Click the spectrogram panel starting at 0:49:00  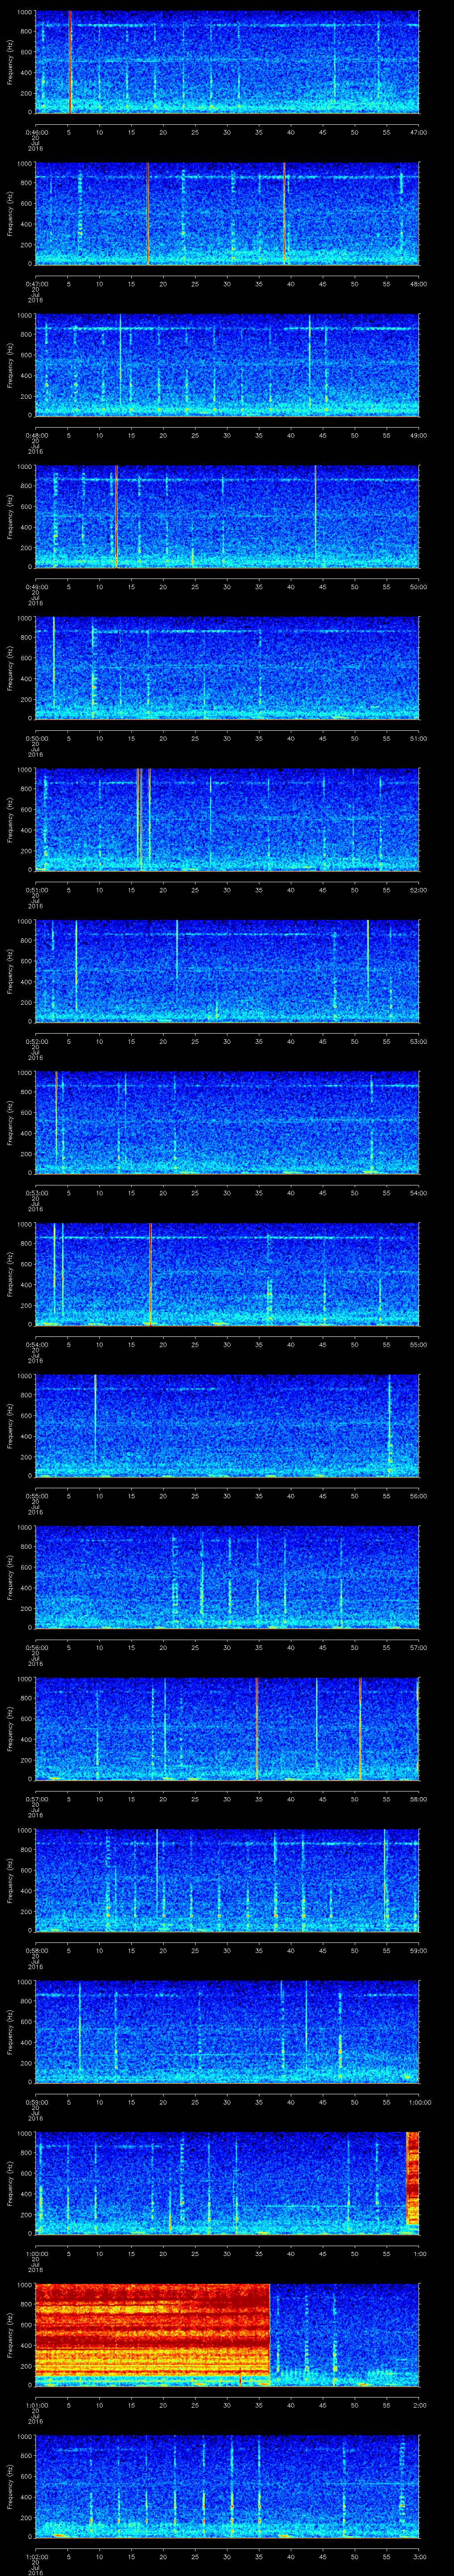click(x=227, y=517)
